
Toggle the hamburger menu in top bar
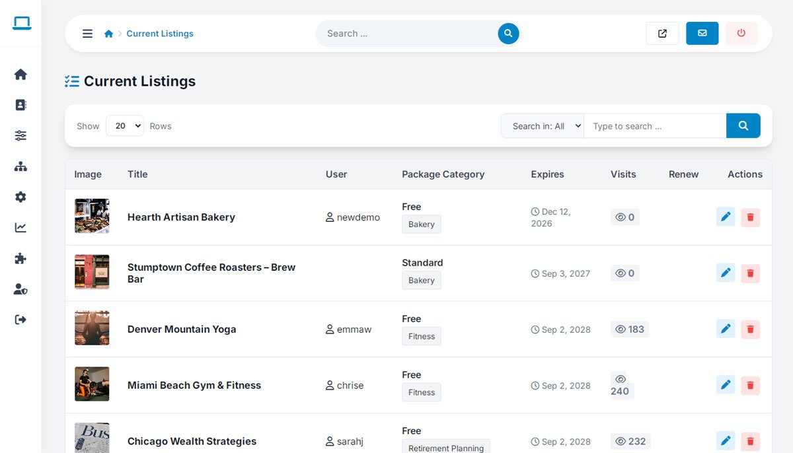(x=87, y=34)
